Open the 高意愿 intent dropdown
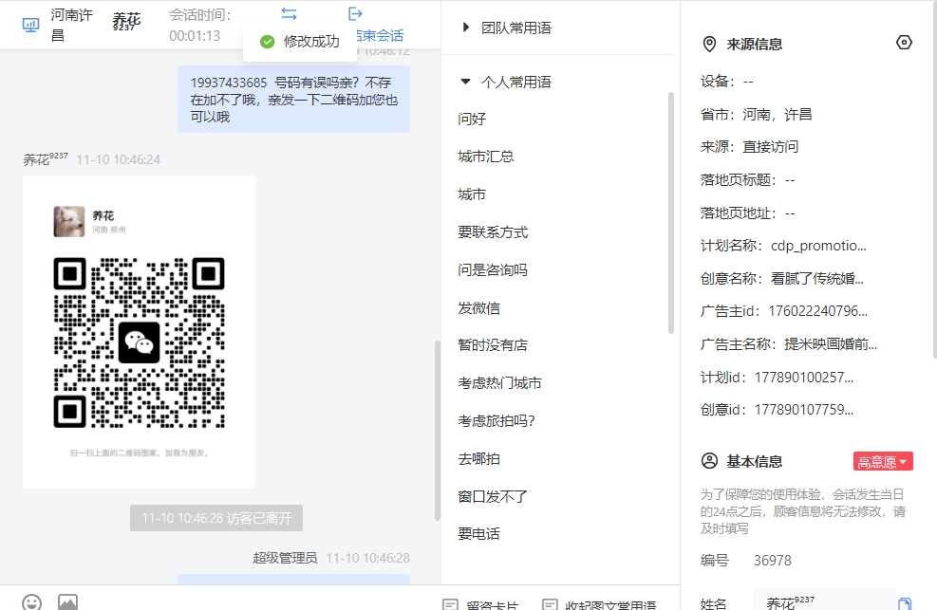Screen dimensions: 937x610 (x=883, y=461)
